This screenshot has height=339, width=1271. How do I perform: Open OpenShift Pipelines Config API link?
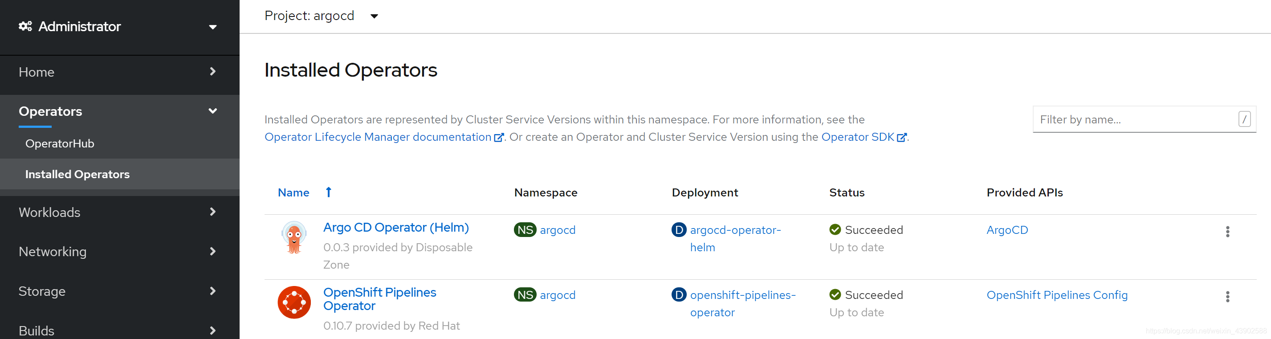[x=1057, y=295]
